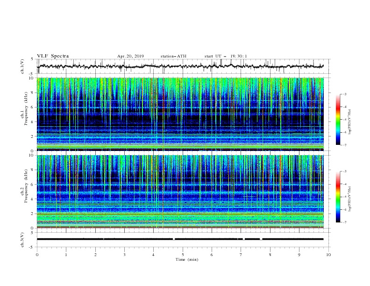Click the "Time (min)" x-axis label
Viewport: 370px width, 286px height.
pos(187,259)
